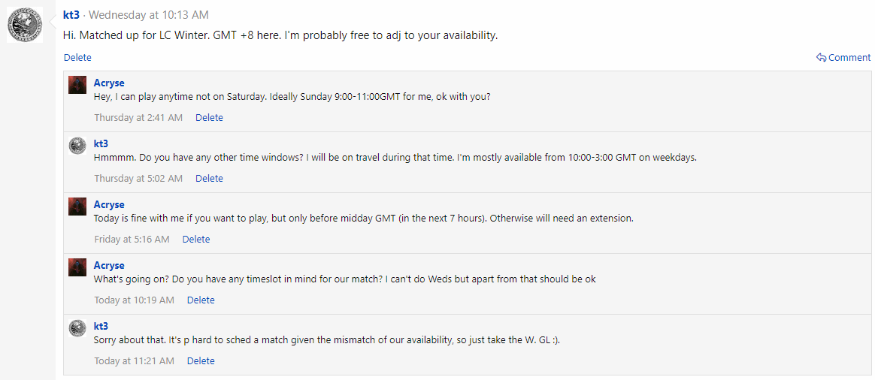Click kt3's avatar on final comment
The height and width of the screenshot is (380, 875).
point(77,328)
